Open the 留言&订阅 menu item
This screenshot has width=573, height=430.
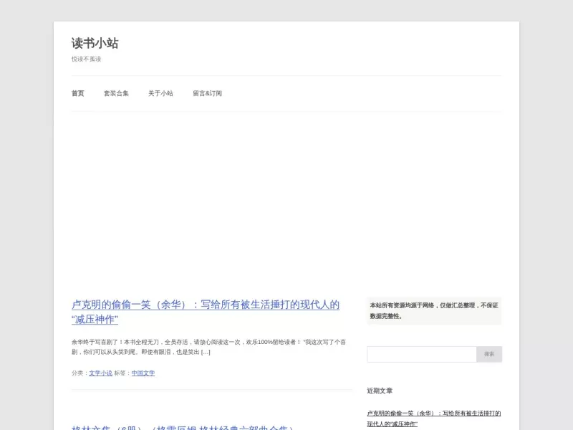[207, 93]
